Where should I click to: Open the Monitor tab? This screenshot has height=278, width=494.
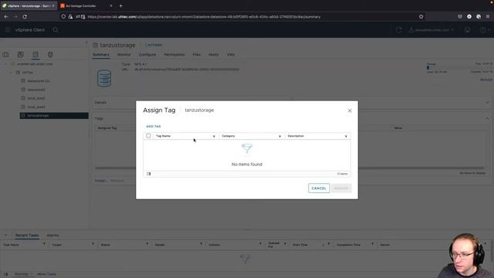[123, 55]
